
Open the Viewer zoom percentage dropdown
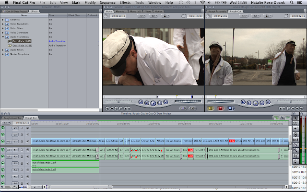point(142,16)
